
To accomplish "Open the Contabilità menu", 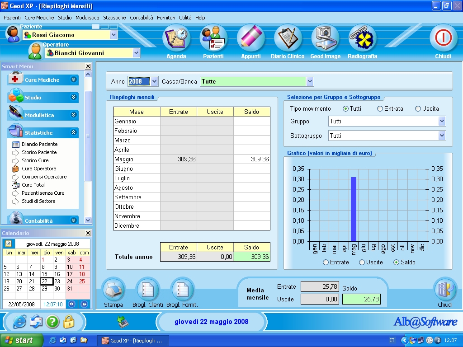I will (141, 18).
